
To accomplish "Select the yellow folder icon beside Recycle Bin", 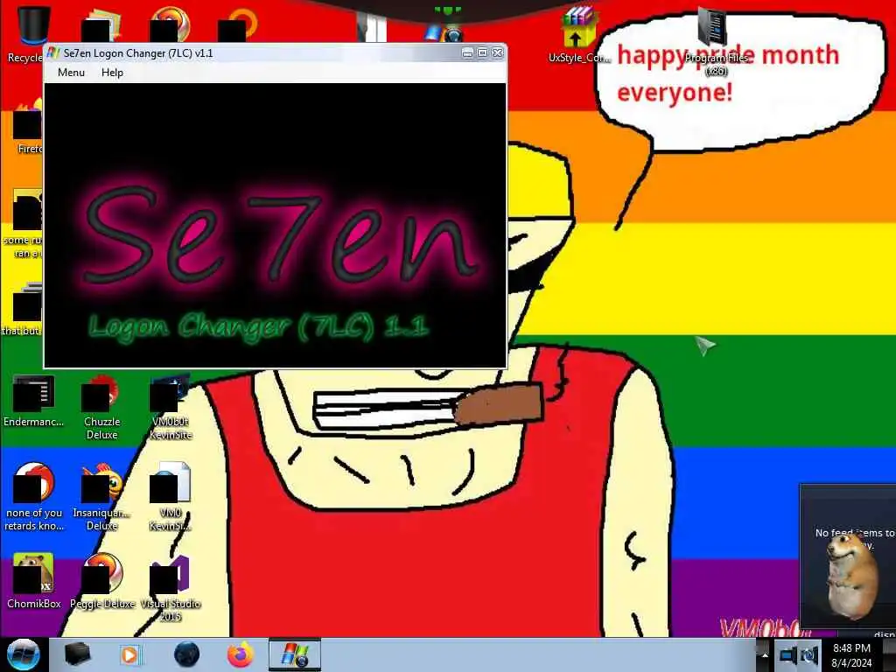I will pyautogui.click(x=101, y=25).
